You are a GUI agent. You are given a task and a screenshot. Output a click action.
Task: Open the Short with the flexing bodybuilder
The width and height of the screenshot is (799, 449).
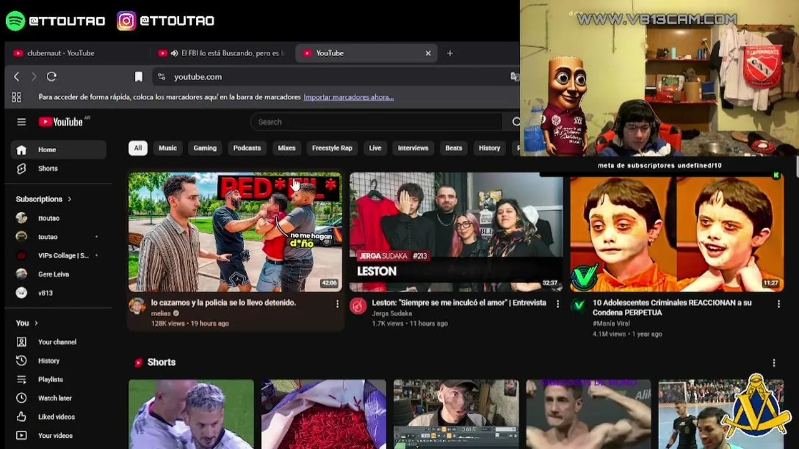[589, 414]
